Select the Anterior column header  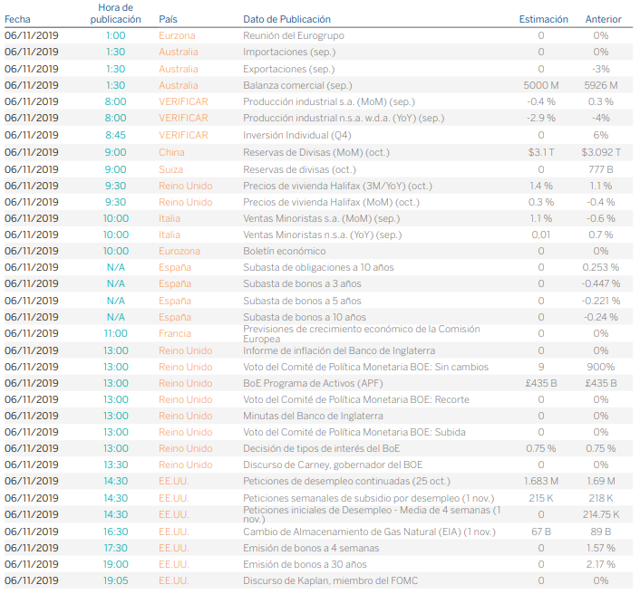point(603,19)
